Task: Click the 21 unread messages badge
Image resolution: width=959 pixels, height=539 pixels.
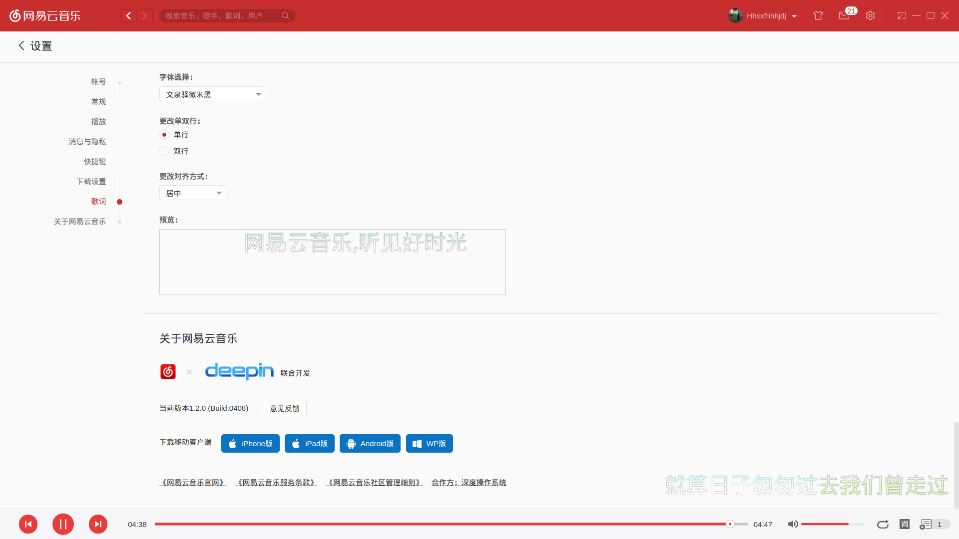Action: click(851, 11)
